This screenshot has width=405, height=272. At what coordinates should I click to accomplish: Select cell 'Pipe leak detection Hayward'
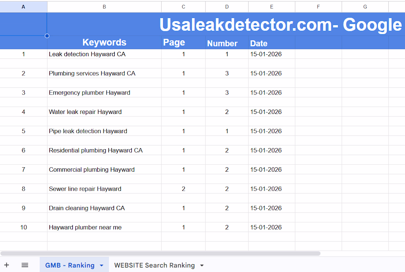pyautogui.click(x=104, y=131)
